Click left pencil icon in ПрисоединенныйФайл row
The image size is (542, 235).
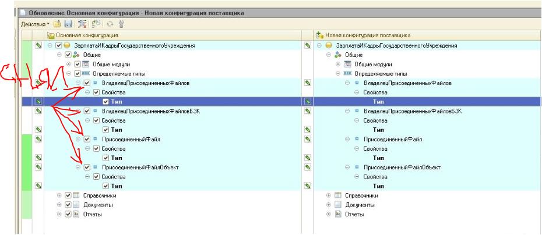(38, 139)
